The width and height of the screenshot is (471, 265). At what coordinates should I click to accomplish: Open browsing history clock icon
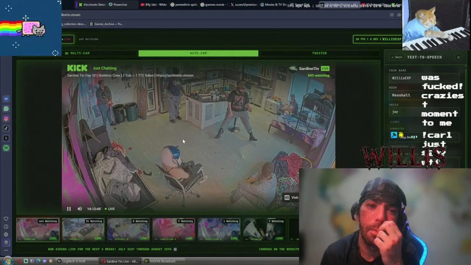6,227
